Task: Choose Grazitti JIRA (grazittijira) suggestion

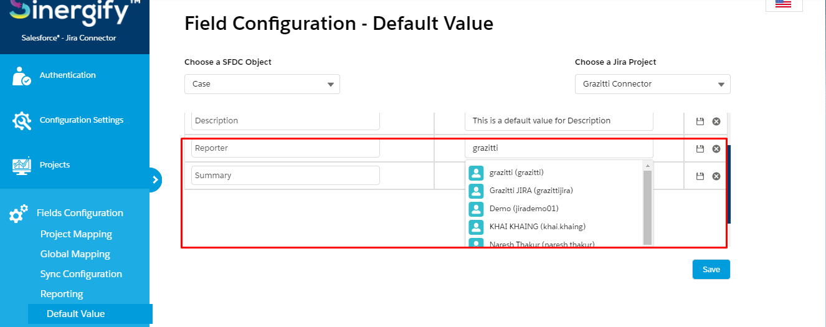Action: point(531,191)
